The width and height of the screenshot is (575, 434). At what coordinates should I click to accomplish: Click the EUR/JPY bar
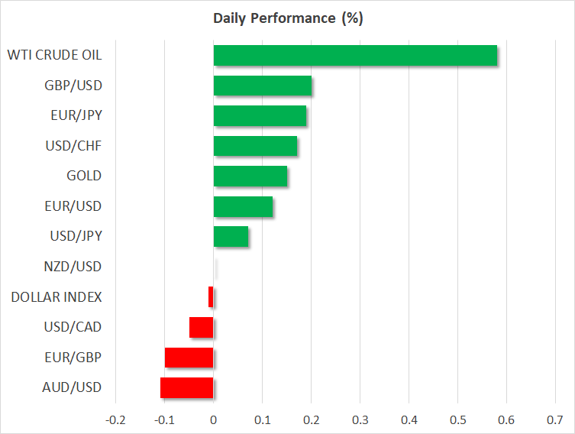tap(260, 116)
